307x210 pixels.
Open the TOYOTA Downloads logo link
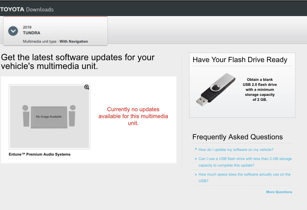tap(27, 9)
